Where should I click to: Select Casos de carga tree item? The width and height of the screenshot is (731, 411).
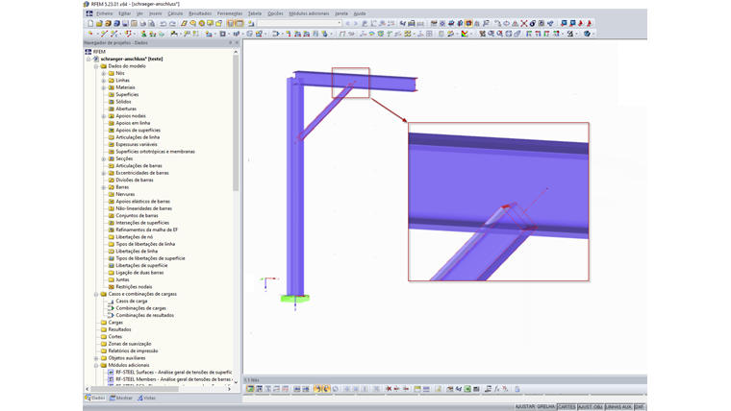[x=132, y=302]
